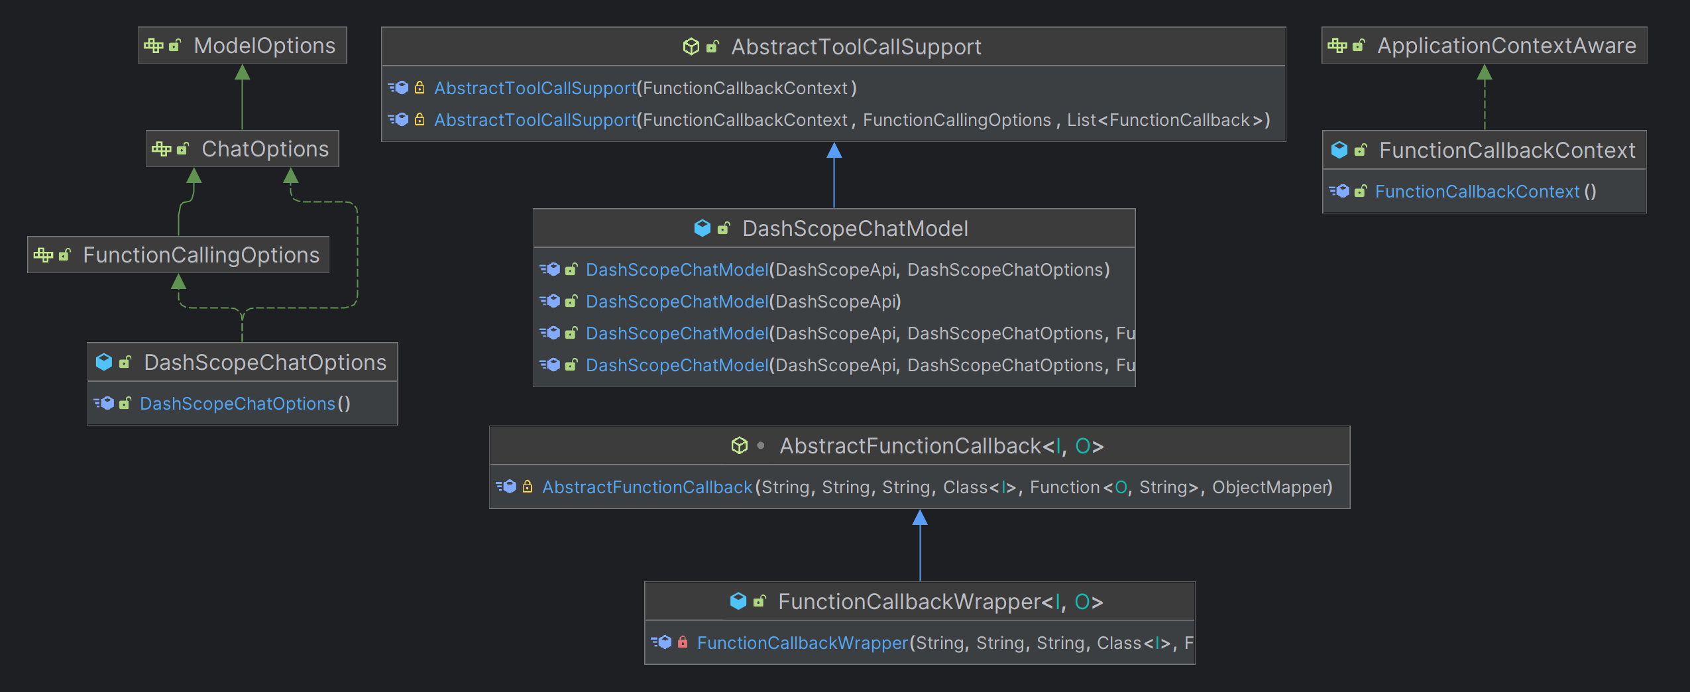
Task: Click package-private dot icon beside AbstractFunctionCallback
Action: [761, 445]
